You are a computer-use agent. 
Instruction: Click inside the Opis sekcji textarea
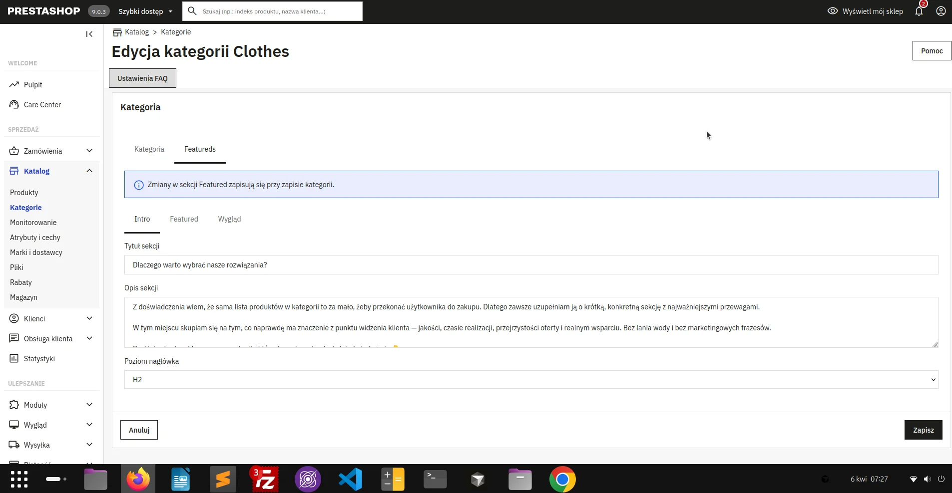(x=531, y=322)
